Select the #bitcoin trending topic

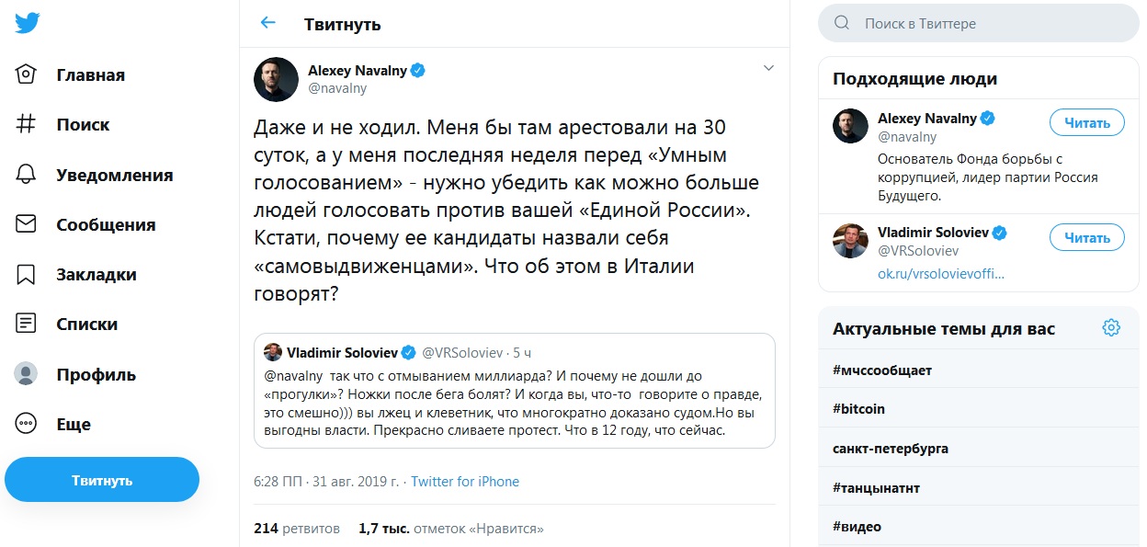(858, 409)
